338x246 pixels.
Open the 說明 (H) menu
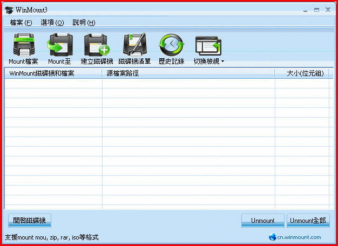click(x=84, y=23)
